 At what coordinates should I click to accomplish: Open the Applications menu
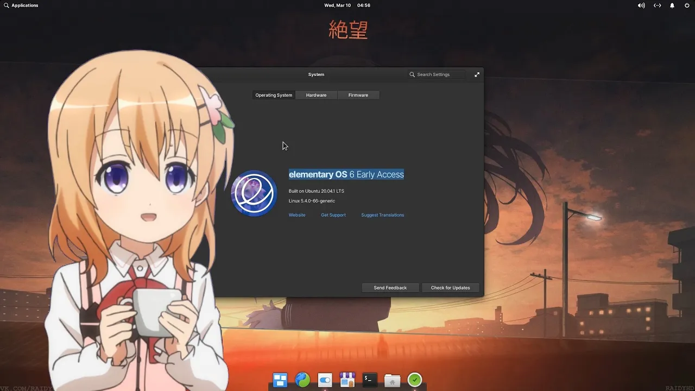pos(21,5)
